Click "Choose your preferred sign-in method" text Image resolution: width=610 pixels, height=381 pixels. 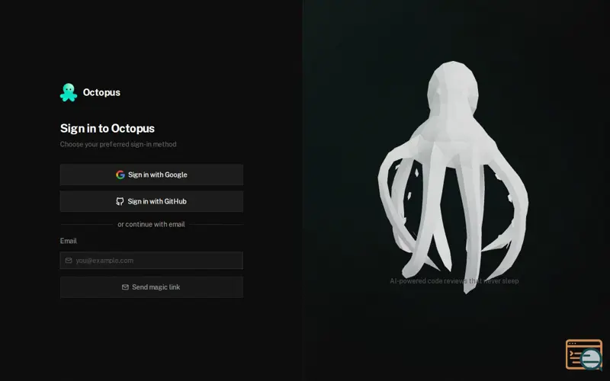(x=118, y=144)
